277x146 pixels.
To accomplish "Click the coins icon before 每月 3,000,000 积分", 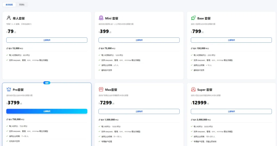I will click(x=192, y=120).
